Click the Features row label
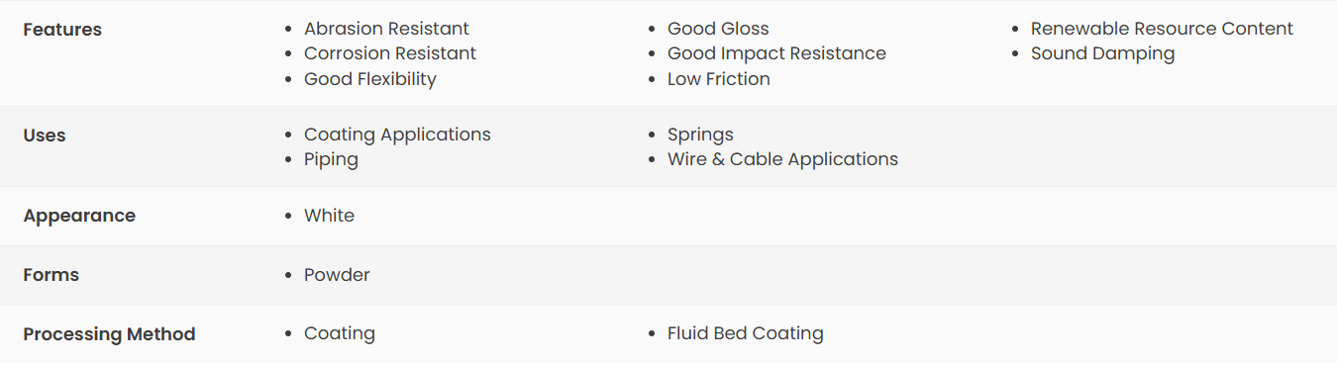 click(62, 30)
